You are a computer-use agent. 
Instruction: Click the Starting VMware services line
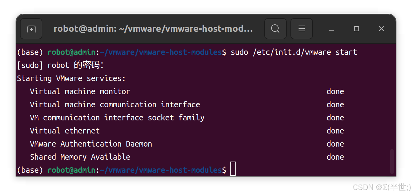point(71,78)
